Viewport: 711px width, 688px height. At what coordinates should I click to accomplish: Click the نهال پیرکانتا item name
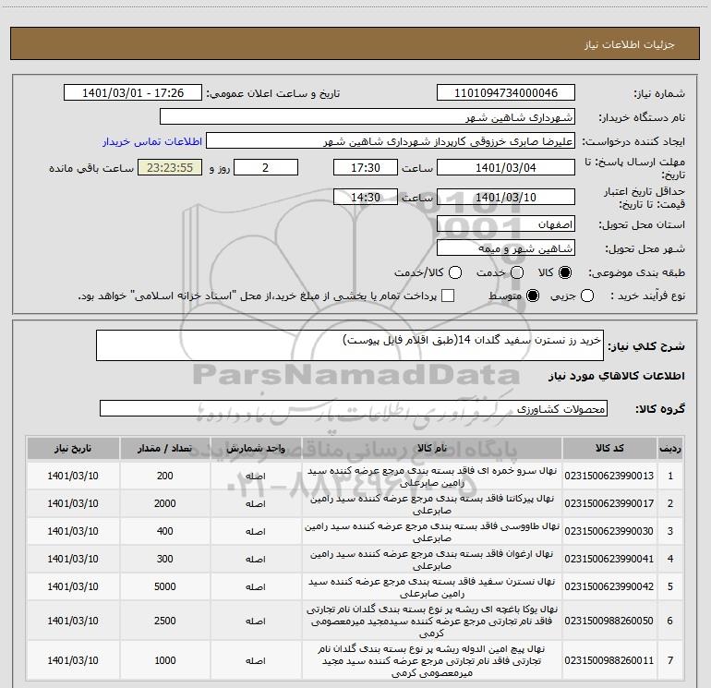[x=432, y=504]
